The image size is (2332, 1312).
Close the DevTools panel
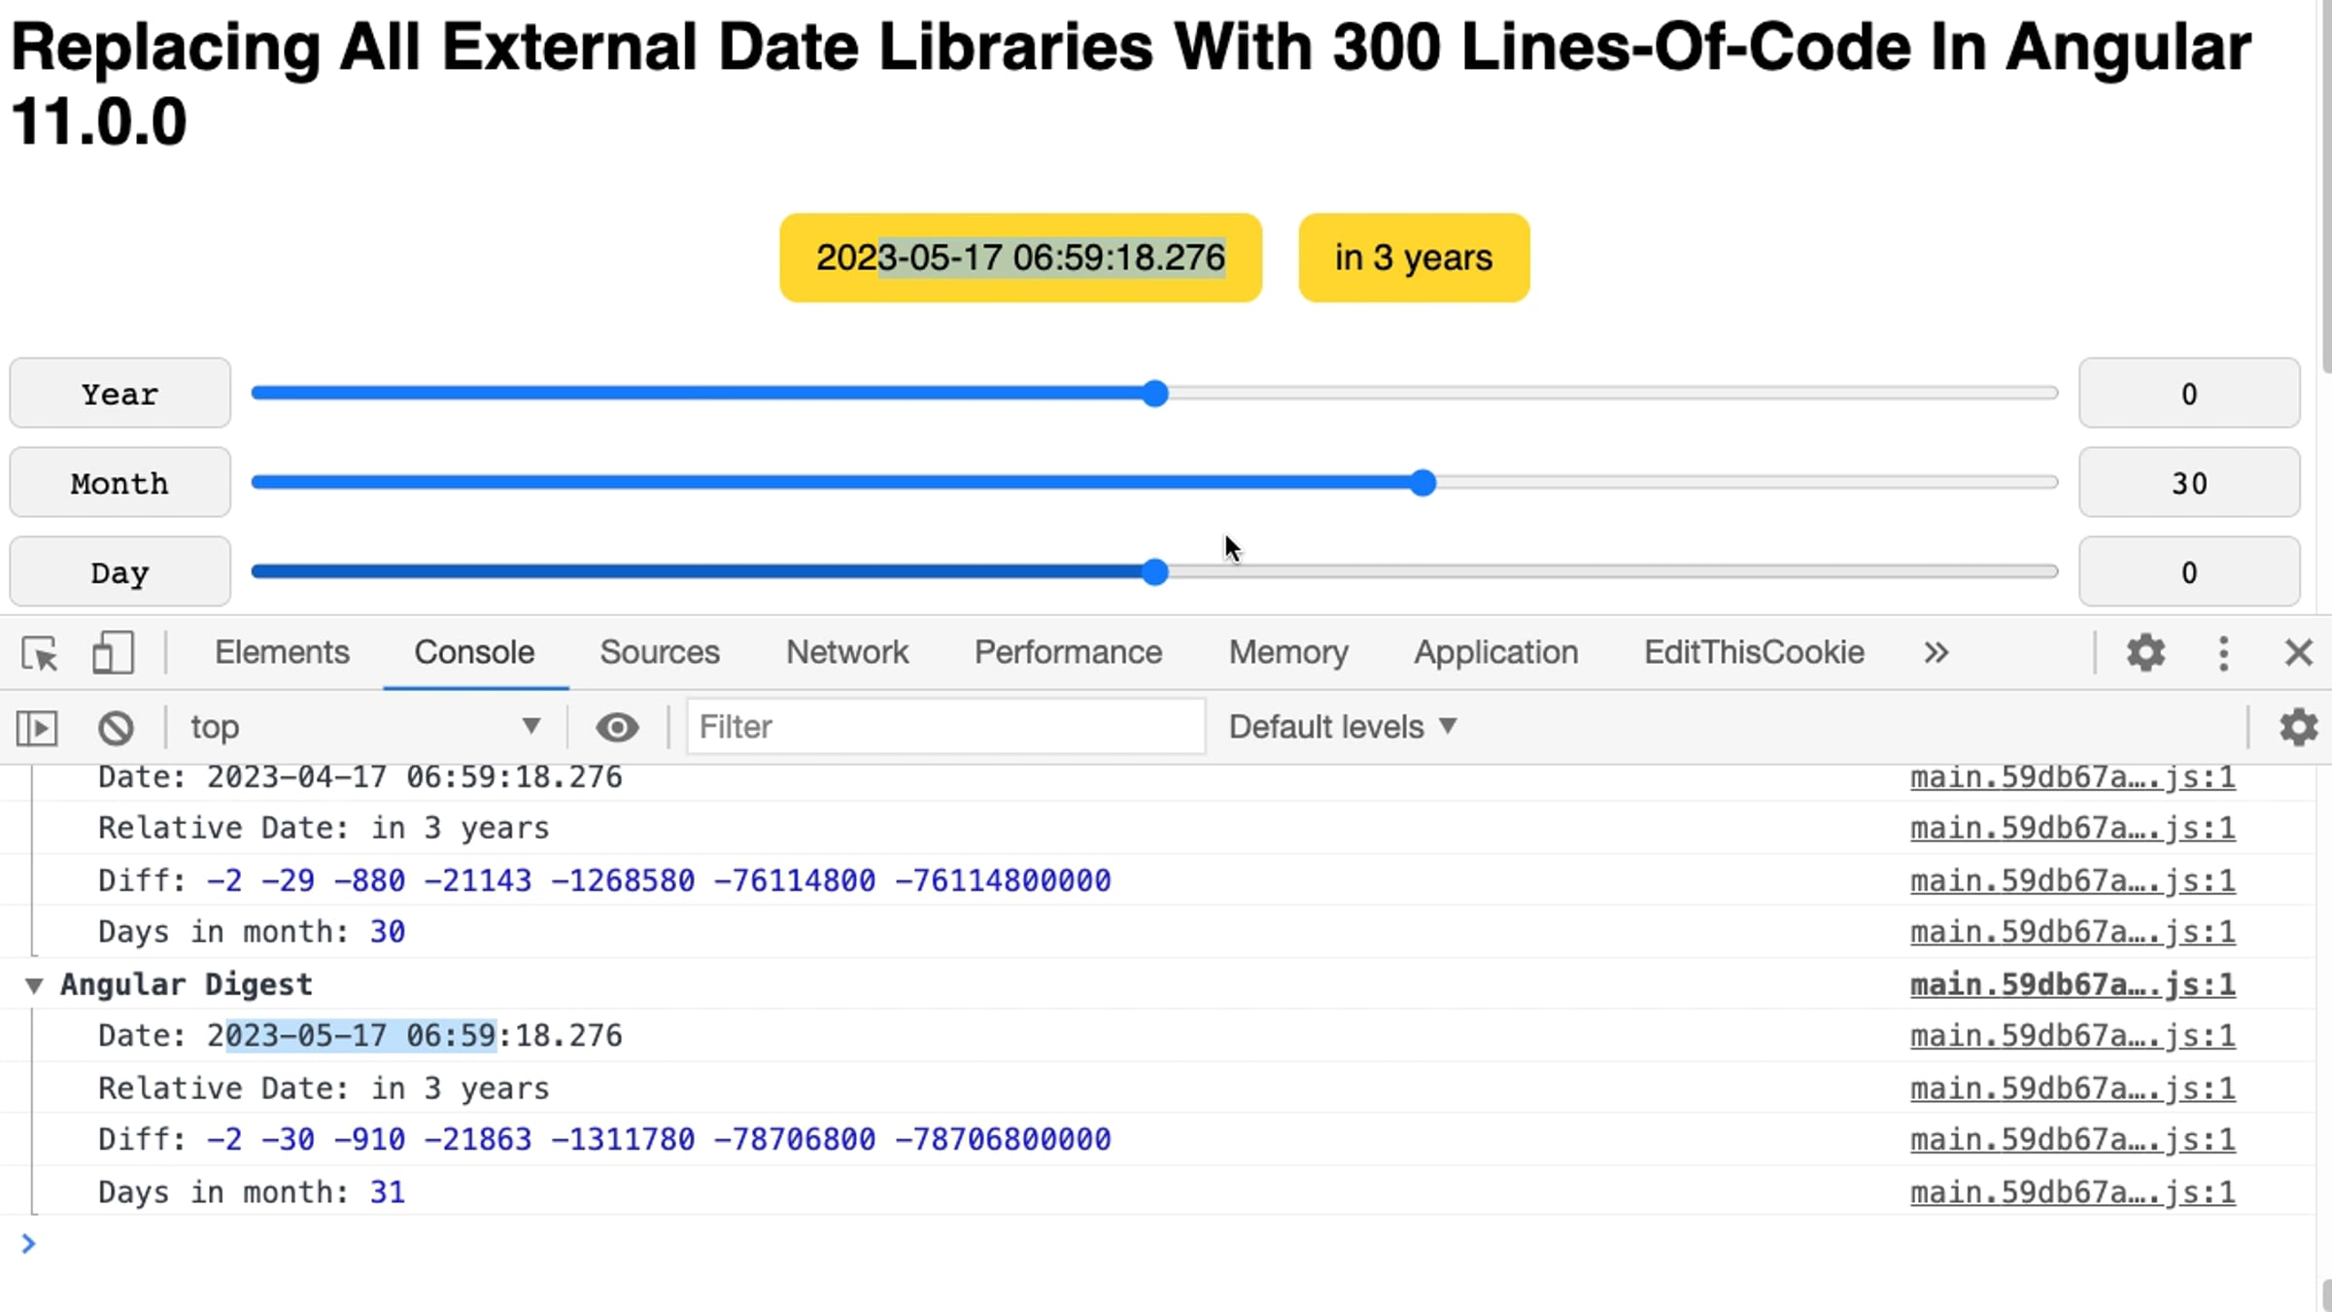[x=2298, y=653]
